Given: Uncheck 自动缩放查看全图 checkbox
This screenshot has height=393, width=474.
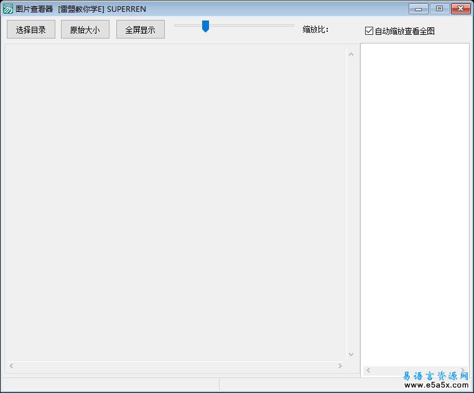Looking at the screenshot, I should (369, 30).
